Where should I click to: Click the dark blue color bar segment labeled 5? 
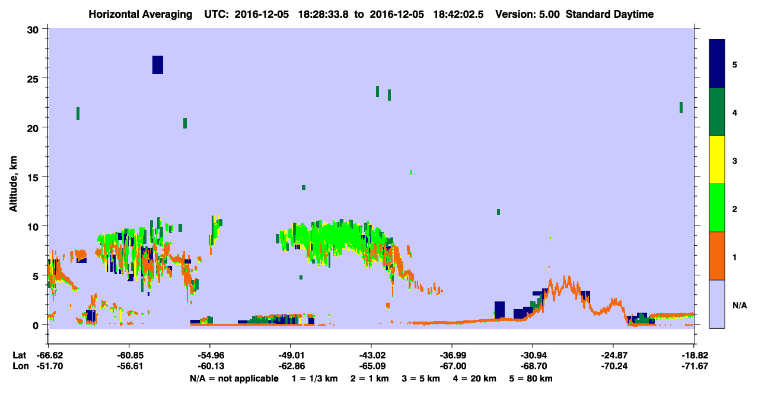[x=717, y=64]
